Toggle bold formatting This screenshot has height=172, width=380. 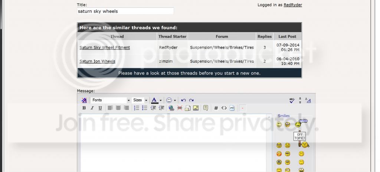pyautogui.click(x=84, y=108)
